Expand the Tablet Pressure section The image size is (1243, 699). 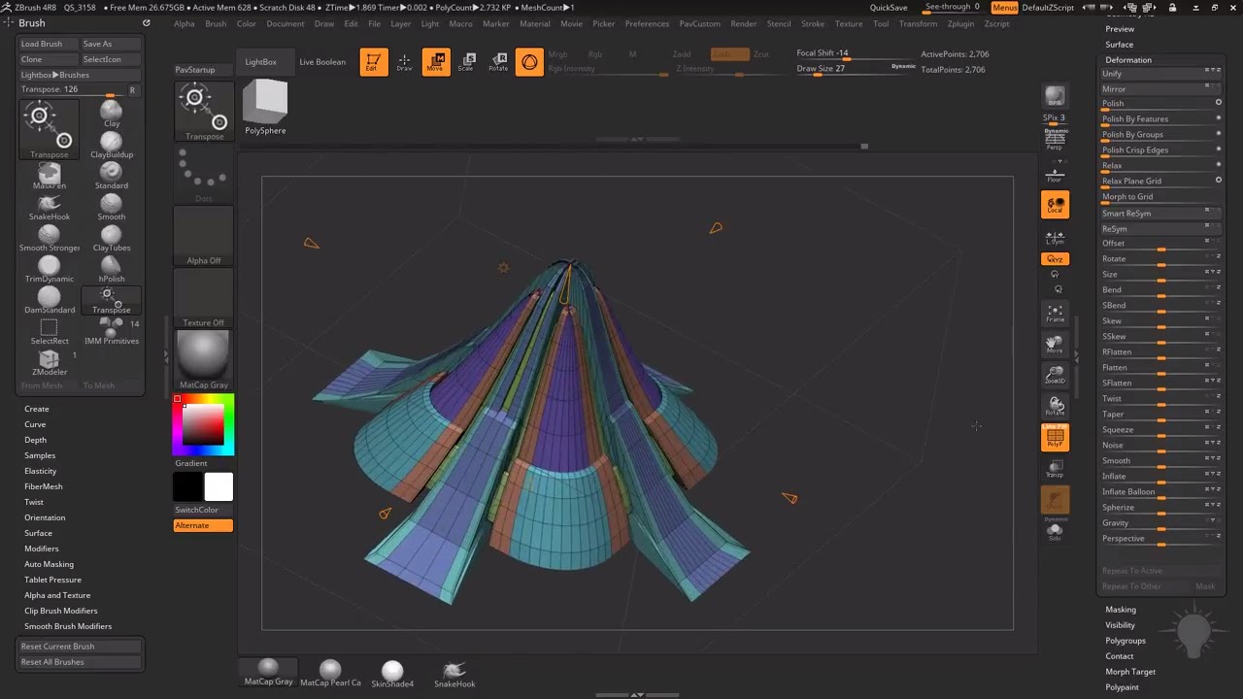[x=52, y=580]
